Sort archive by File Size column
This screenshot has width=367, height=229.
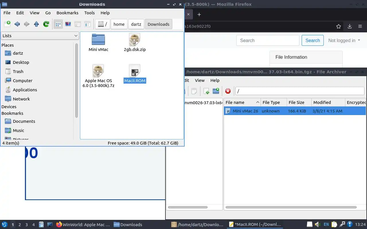pos(299,102)
